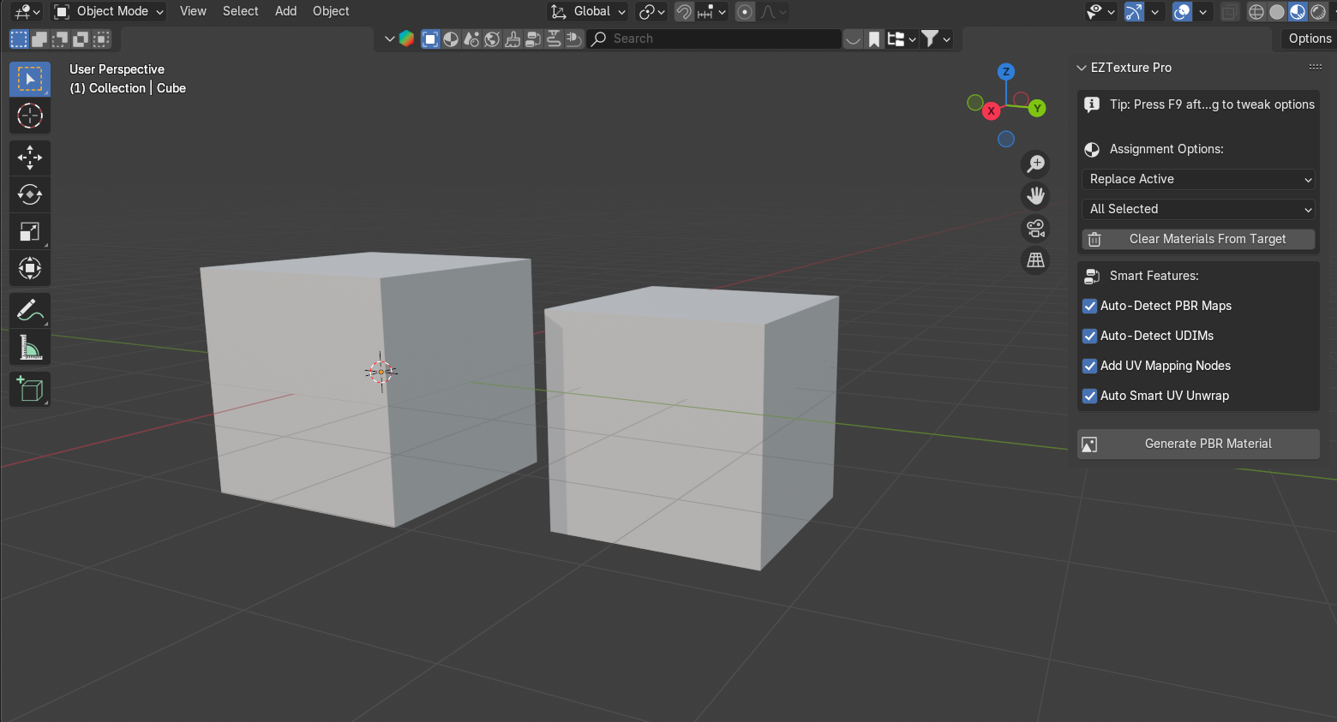Open Replace Active dropdown
The image size is (1337, 722).
pos(1198,179)
